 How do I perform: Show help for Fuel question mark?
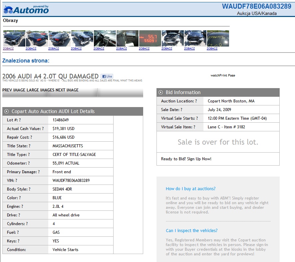coord(18,232)
